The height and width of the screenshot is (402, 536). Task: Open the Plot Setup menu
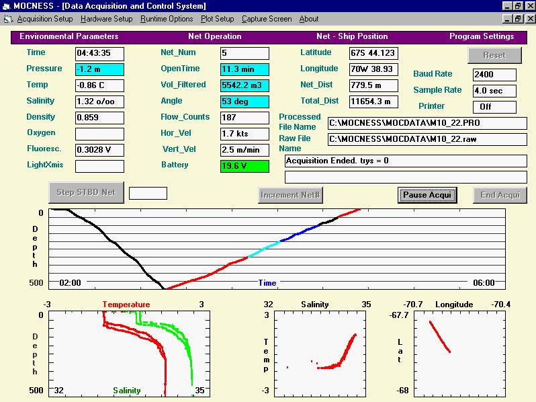[x=218, y=19]
